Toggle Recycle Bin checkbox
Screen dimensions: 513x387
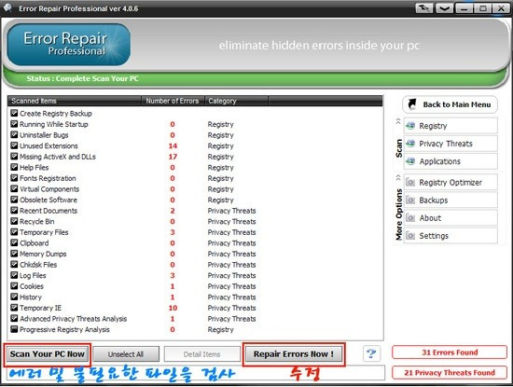[x=14, y=221]
